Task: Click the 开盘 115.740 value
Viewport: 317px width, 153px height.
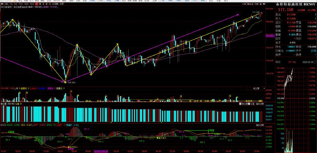Action: pos(311,22)
